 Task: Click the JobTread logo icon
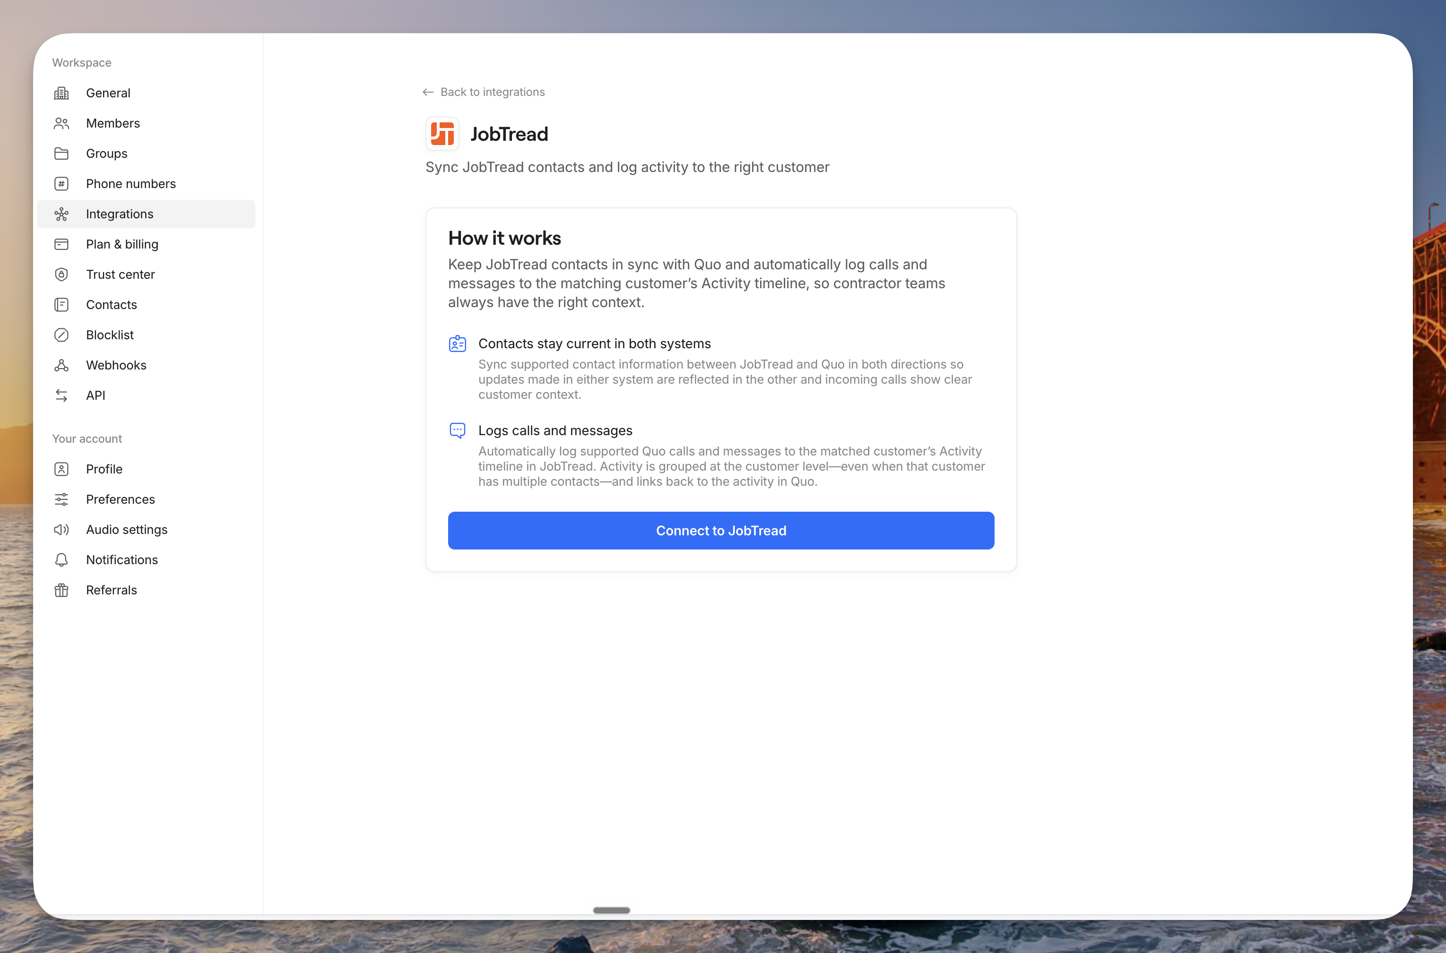click(442, 134)
